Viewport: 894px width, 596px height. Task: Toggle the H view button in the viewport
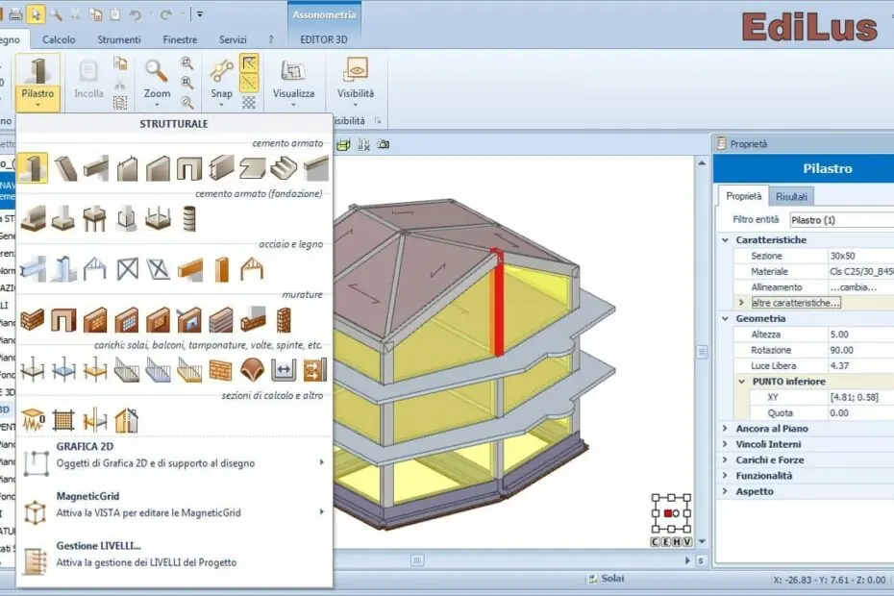point(677,542)
